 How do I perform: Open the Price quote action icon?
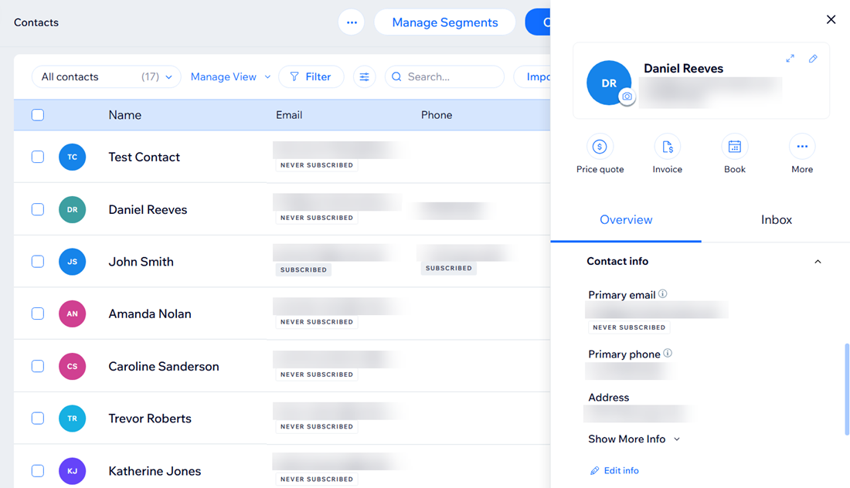(600, 147)
